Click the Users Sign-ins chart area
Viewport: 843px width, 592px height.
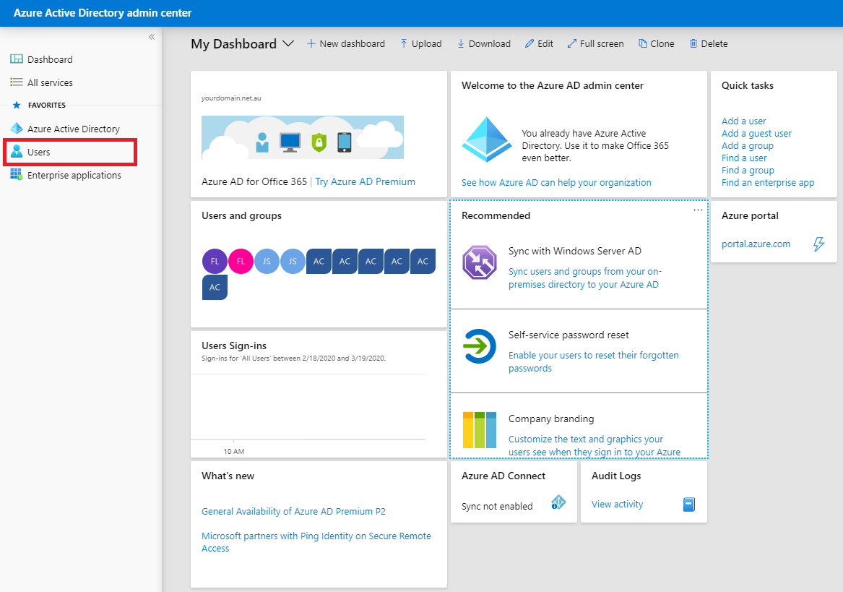[308, 408]
